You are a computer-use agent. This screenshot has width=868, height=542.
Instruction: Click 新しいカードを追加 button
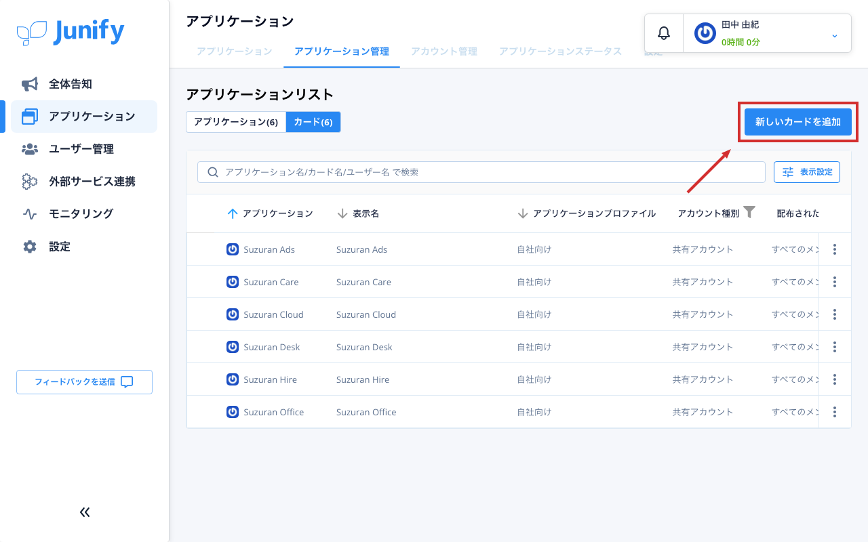[x=798, y=122]
